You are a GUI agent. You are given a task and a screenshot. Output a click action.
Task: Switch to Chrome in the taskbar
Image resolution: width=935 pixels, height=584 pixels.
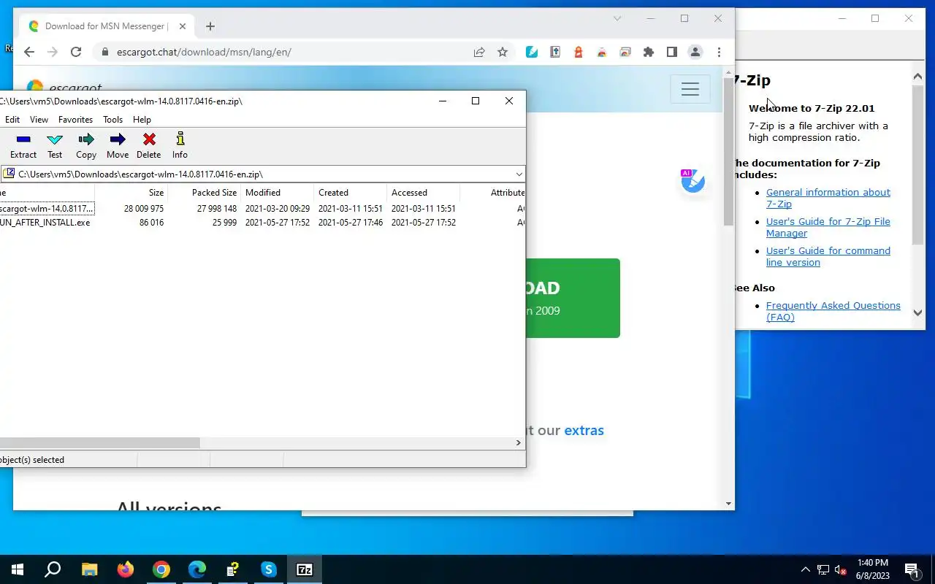[161, 569]
